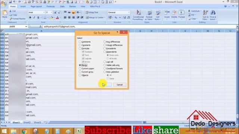The width and height of the screenshot is (239, 134).
Task: Enable Wrap Text
Action: [x=92, y=12]
